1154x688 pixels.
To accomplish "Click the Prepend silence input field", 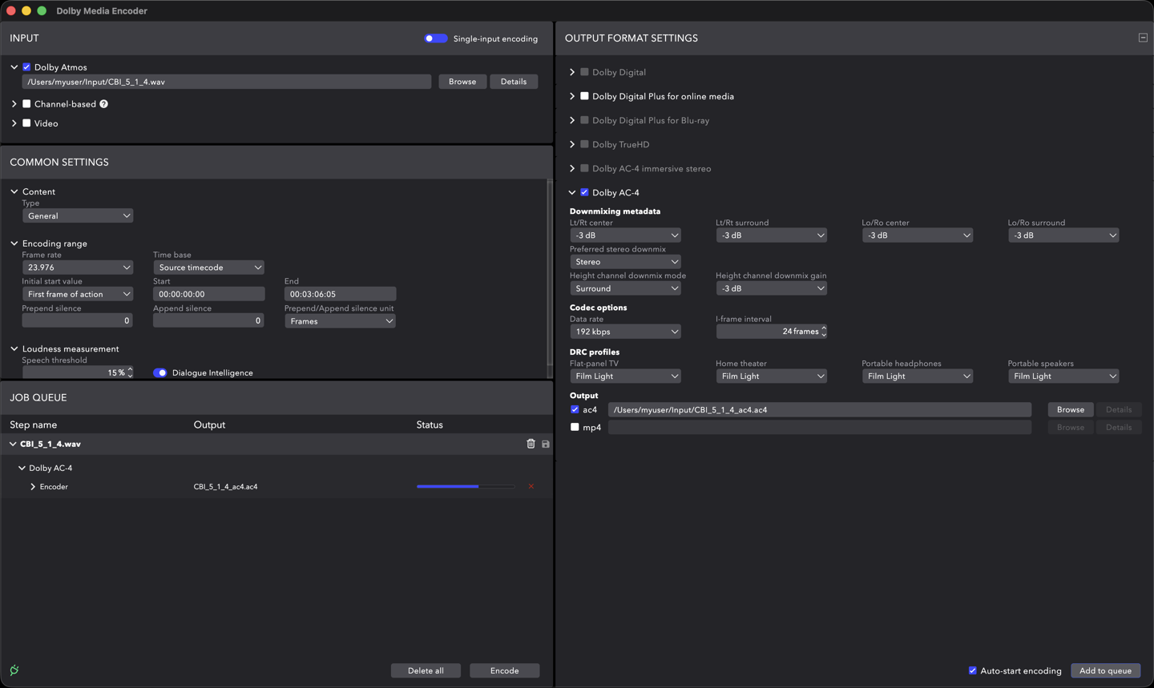I will click(x=78, y=320).
